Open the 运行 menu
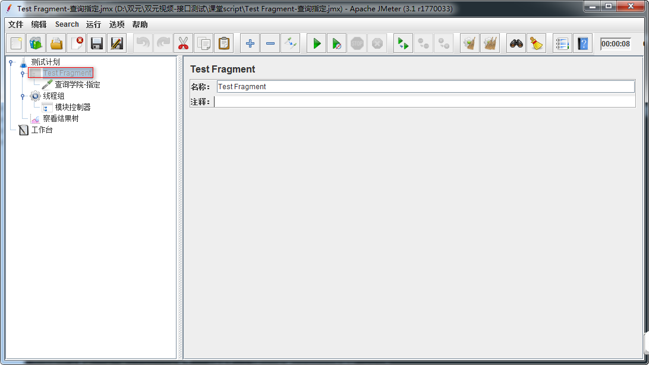The height and width of the screenshot is (365, 649). click(93, 24)
